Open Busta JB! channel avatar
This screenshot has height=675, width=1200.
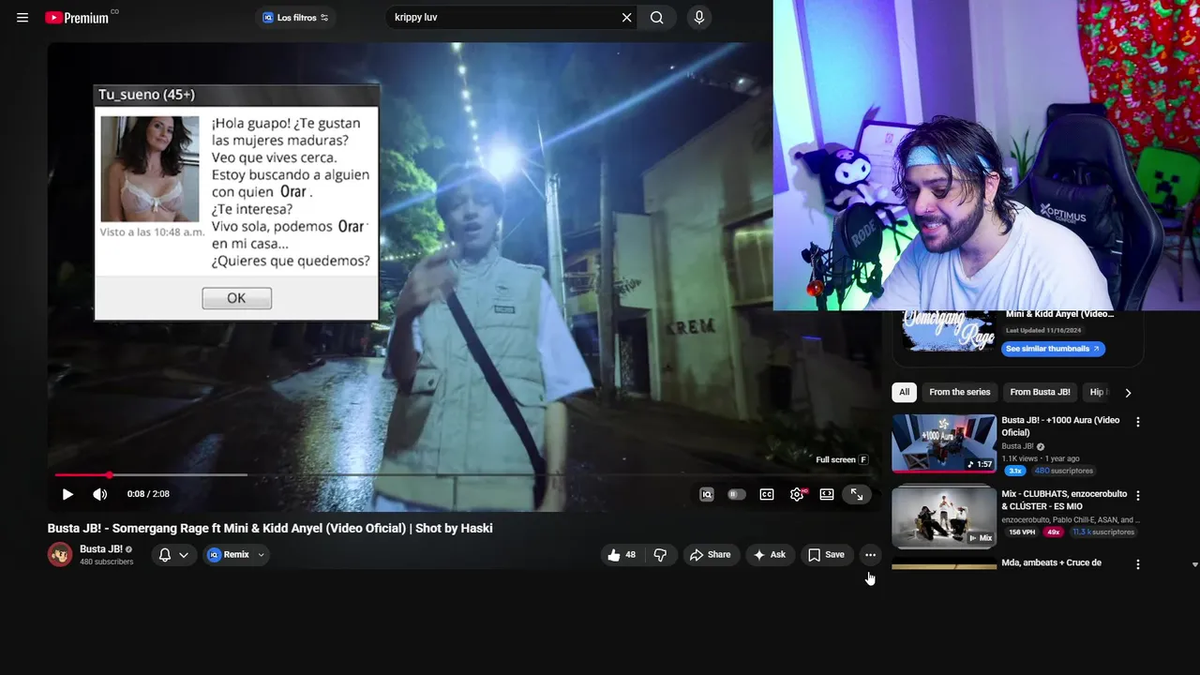(60, 555)
